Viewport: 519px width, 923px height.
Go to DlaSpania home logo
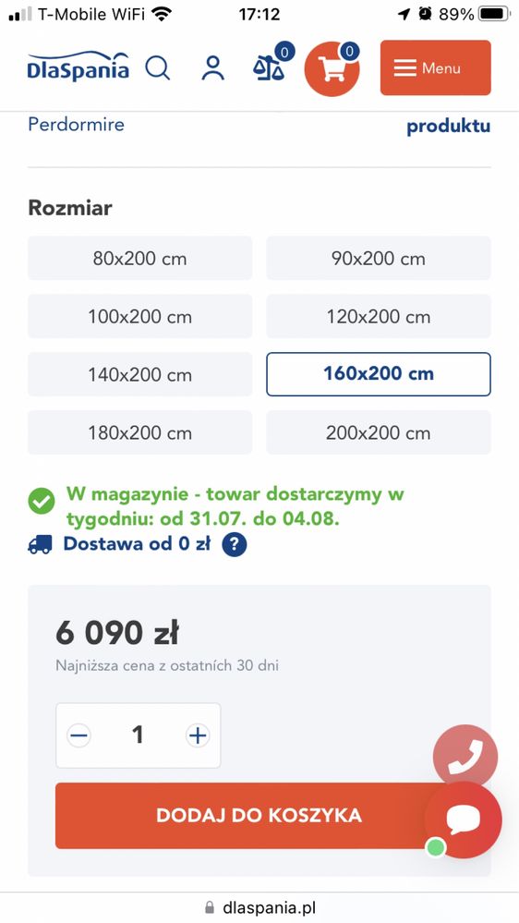point(78,66)
